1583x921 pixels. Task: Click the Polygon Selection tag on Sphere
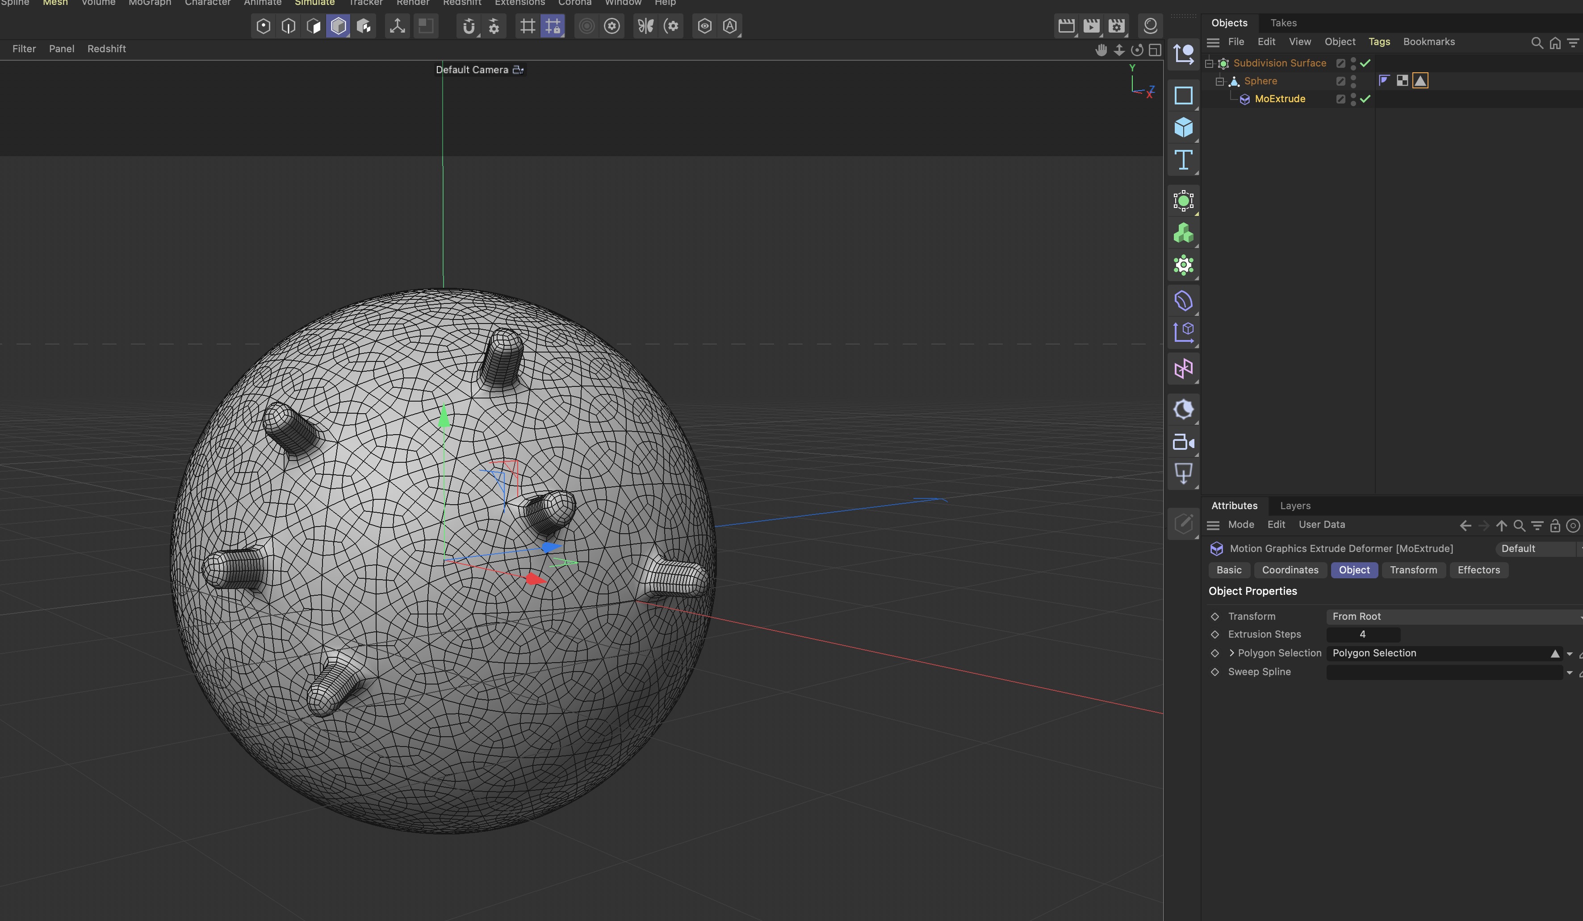pos(1420,81)
